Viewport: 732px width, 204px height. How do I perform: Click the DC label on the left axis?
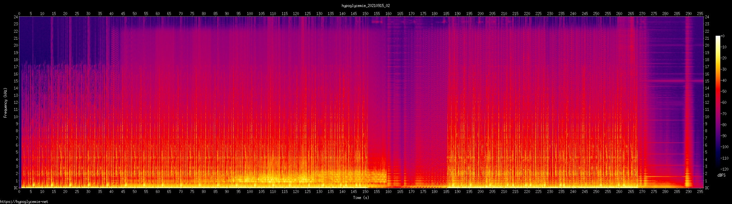15,188
